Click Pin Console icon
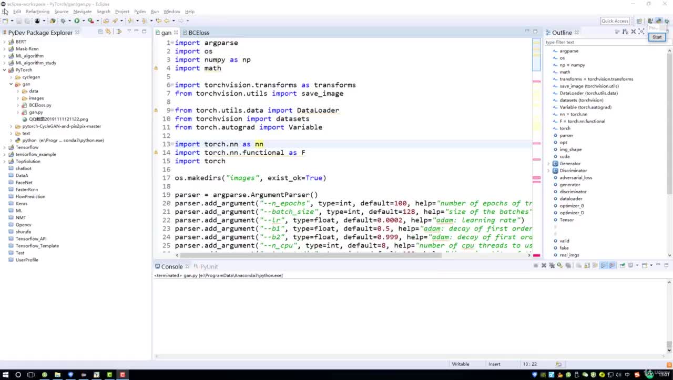Screen dimensions: 673x380 click(623, 266)
